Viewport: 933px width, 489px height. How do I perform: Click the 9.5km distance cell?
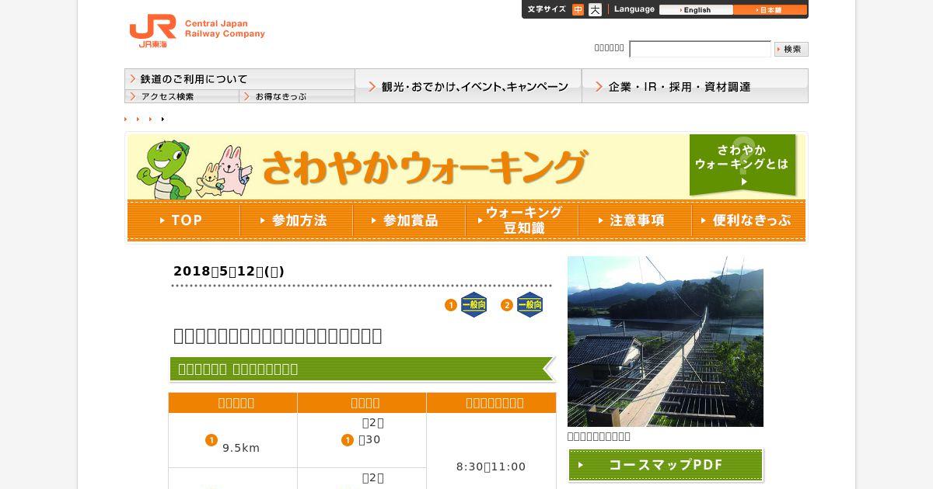[x=233, y=441]
